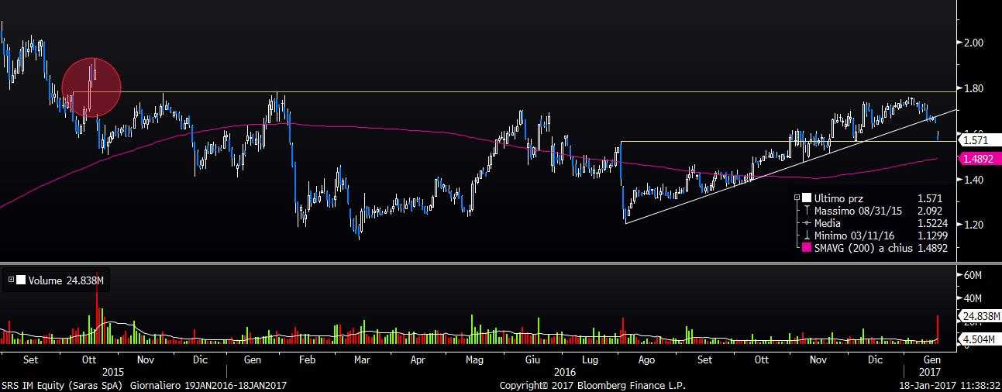This screenshot has height=392, width=1002.
Task: Click the 1.80 price axis label
Action: tap(973, 88)
